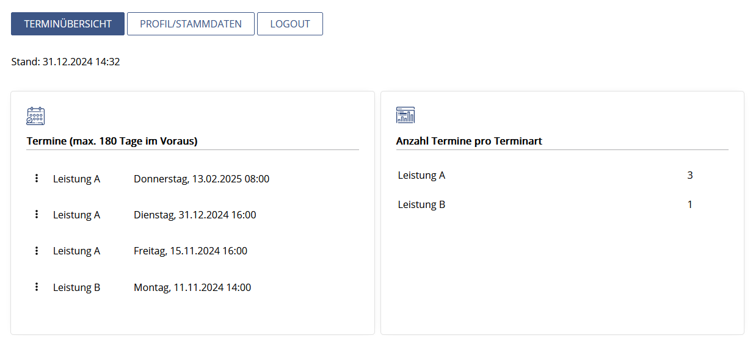Click Leistung B row in the count table
This screenshot has height=341, width=753.
[x=562, y=204]
